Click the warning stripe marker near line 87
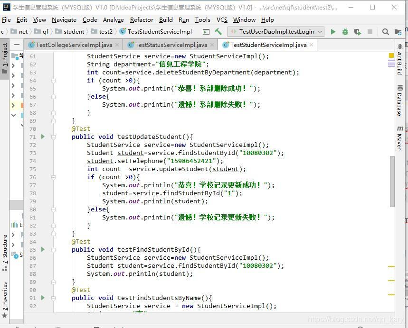The width and height of the screenshot is (408, 328). click(391, 266)
